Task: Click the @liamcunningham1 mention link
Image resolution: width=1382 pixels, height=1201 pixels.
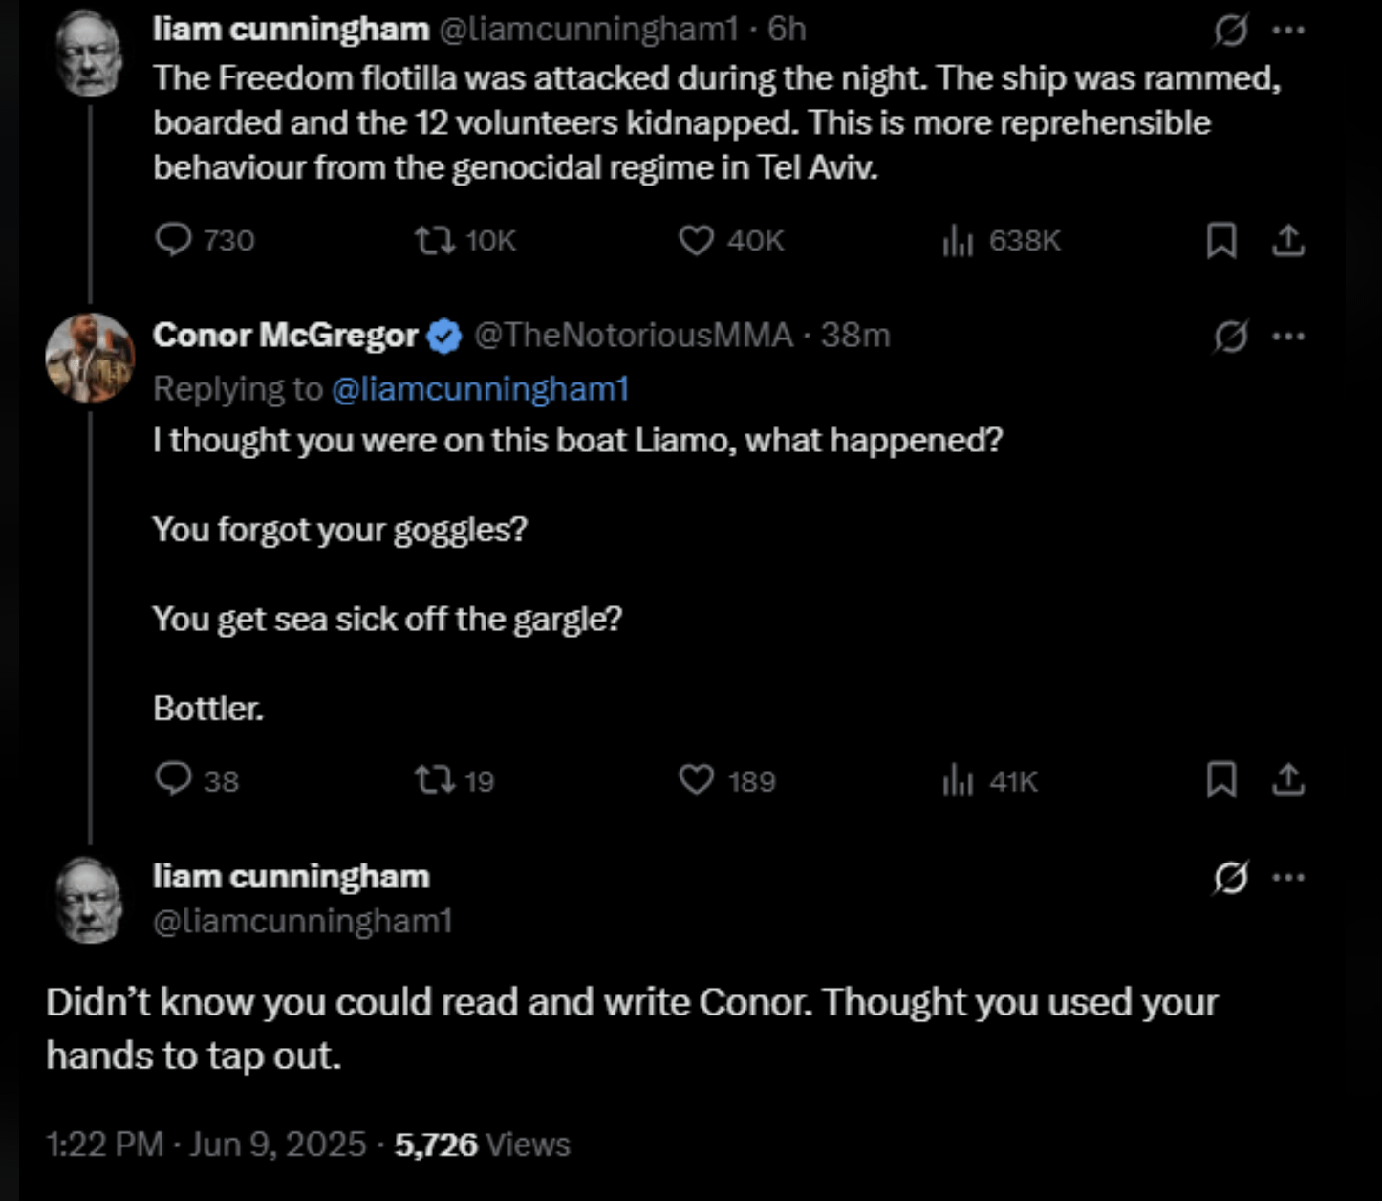Action: 480,389
